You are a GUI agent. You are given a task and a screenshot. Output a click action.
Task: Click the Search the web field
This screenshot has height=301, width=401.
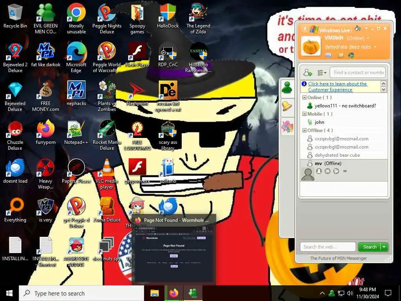328,247
